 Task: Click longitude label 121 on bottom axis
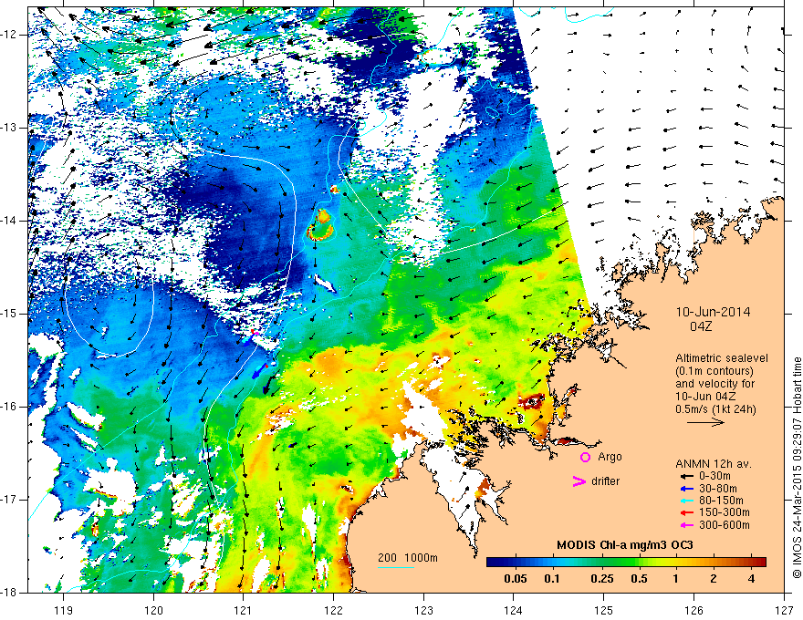pos(244,610)
